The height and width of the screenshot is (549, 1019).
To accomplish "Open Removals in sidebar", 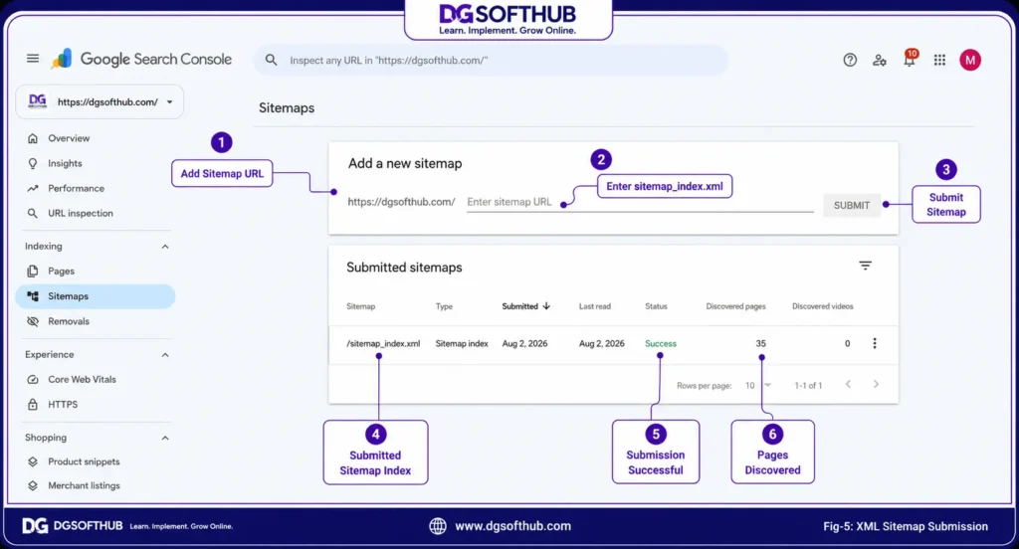I will click(95, 321).
